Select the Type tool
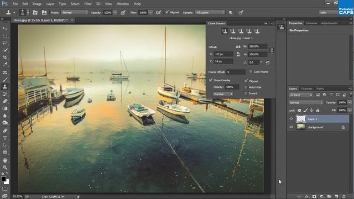The image size is (354, 199). pyautogui.click(x=5, y=138)
